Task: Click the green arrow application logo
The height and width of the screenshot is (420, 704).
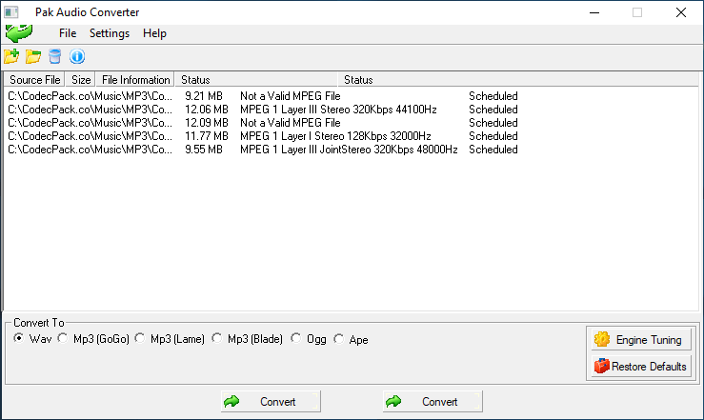Action: tap(19, 33)
